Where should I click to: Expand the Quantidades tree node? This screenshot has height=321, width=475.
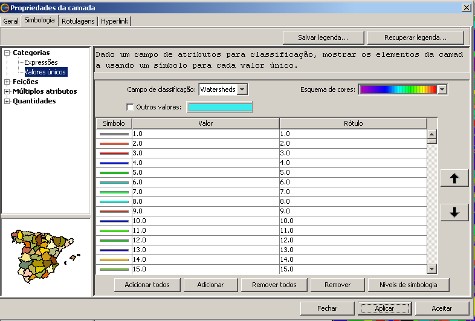(x=7, y=101)
